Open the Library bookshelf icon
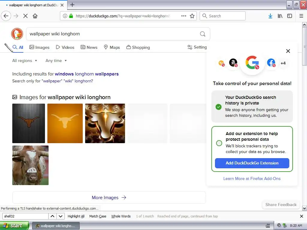307x230 pixels. [x=280, y=16]
